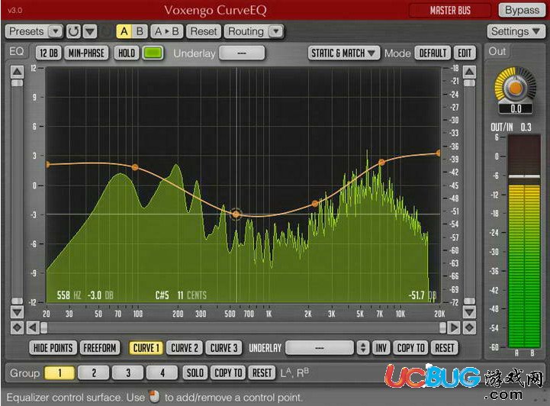Switch to CURVE 3 tab
Viewport: 550px width, 406px height.
pyautogui.click(x=224, y=348)
